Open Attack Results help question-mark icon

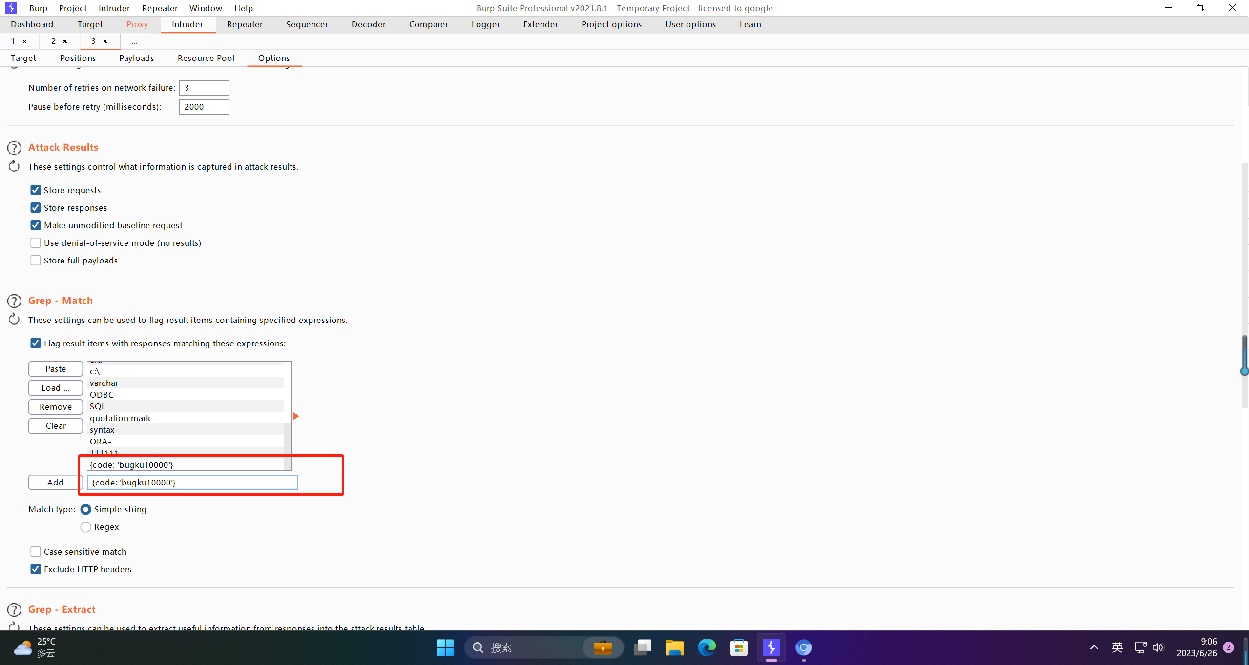coord(14,147)
